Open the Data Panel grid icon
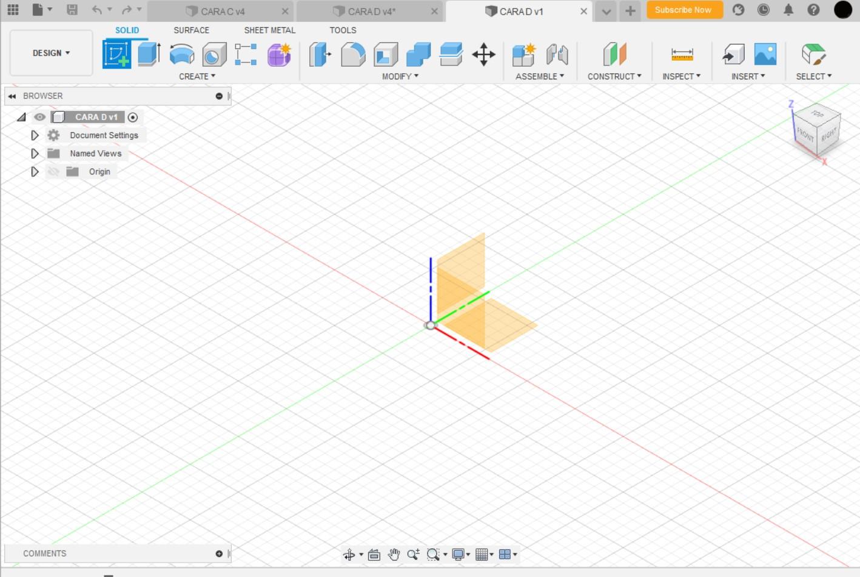This screenshot has width=860, height=577. point(13,10)
